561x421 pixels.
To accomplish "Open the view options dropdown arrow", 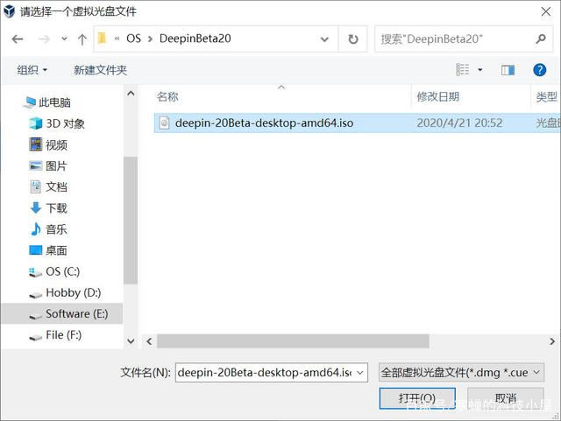I will click(x=479, y=70).
